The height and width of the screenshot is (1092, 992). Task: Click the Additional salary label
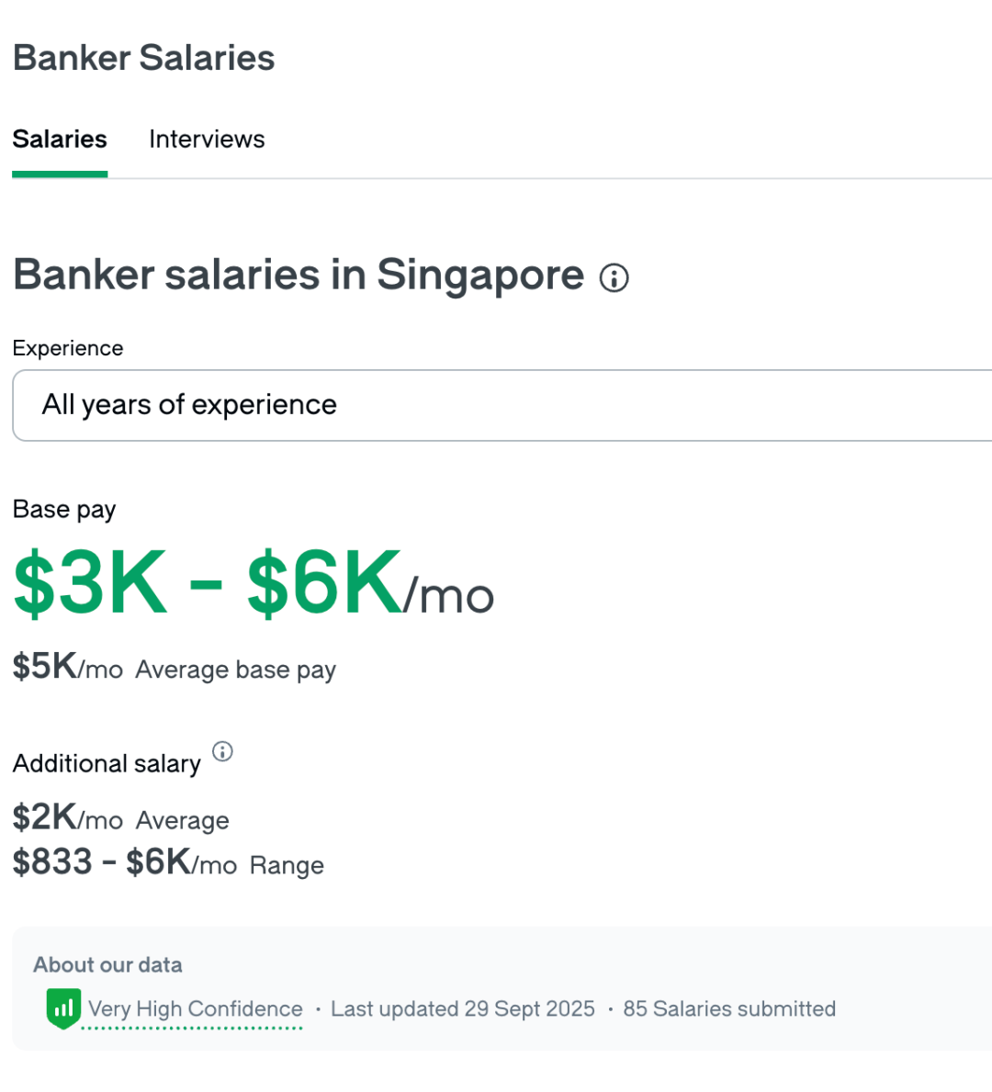[107, 764]
